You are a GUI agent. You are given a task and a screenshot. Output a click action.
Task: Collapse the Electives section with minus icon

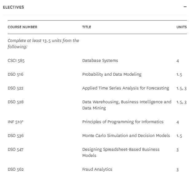(x=185, y=7)
